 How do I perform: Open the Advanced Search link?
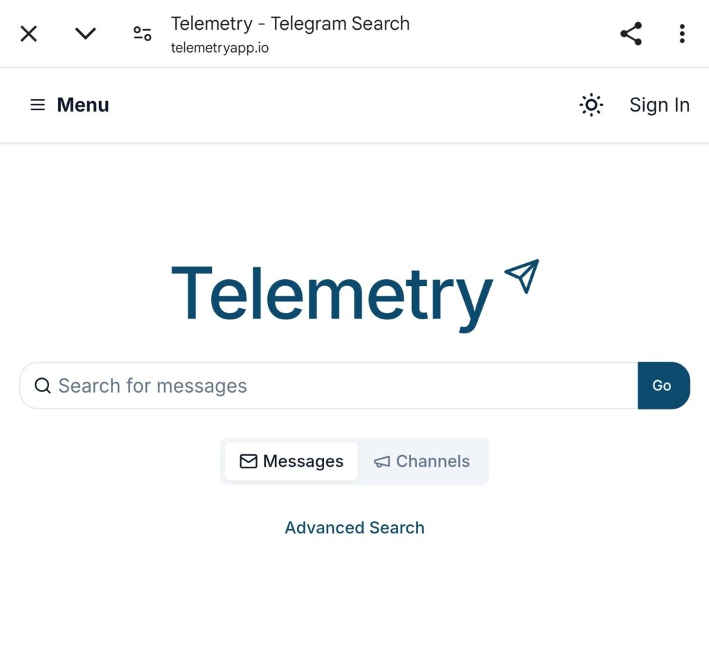pyautogui.click(x=354, y=528)
